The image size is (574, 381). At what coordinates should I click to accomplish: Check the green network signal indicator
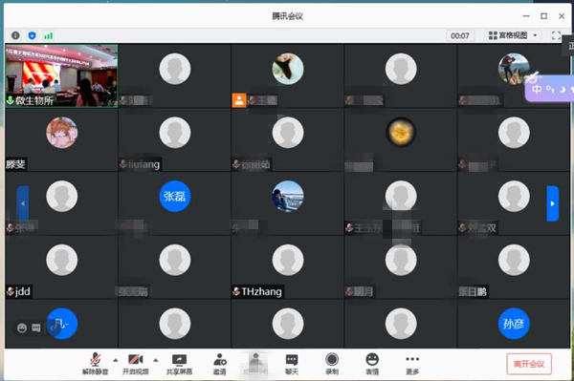(x=49, y=35)
